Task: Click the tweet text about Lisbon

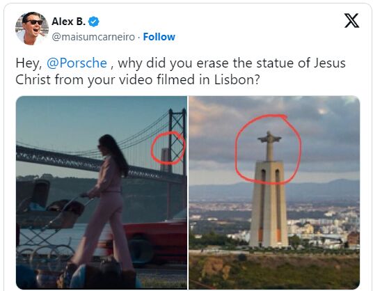Action: (180, 72)
